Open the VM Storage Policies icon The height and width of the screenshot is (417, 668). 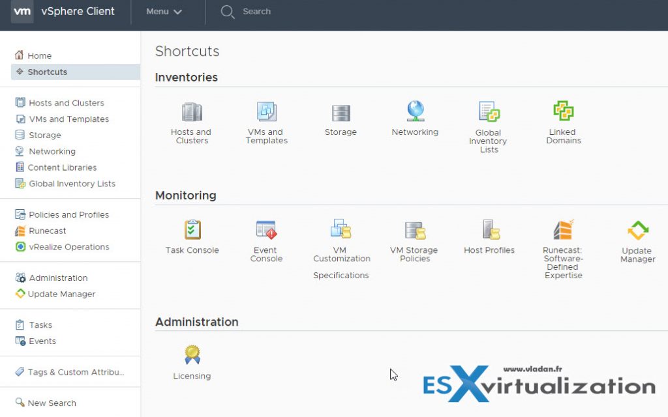click(415, 230)
